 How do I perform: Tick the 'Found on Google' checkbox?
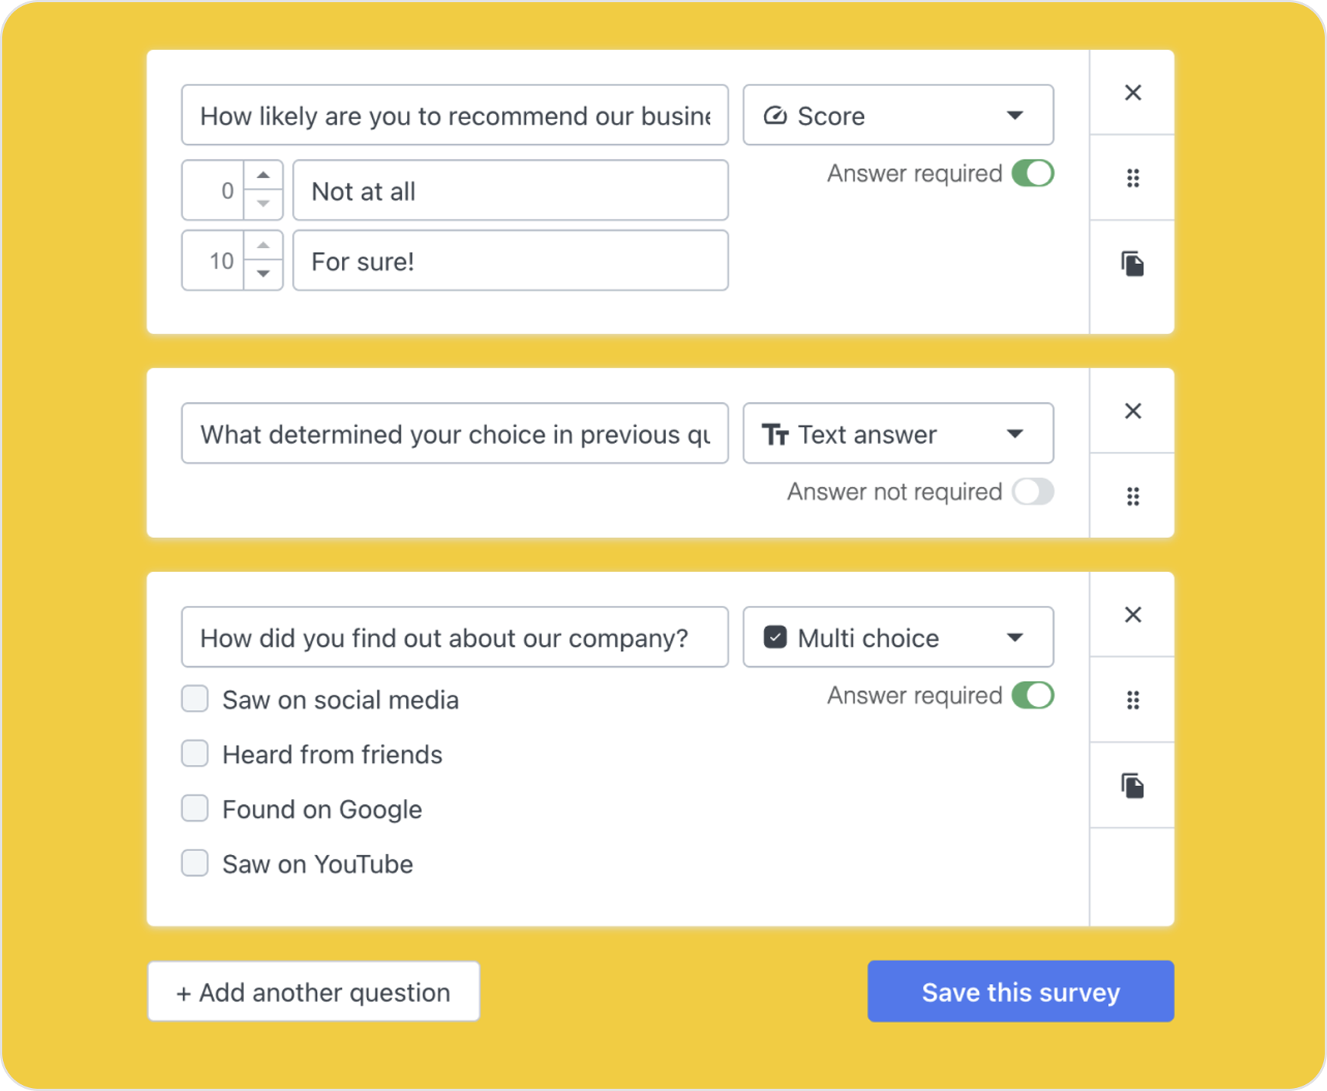click(195, 808)
